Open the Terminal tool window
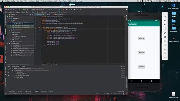Screen dimensions: 180x101 pyautogui.click(x=28, y=91)
